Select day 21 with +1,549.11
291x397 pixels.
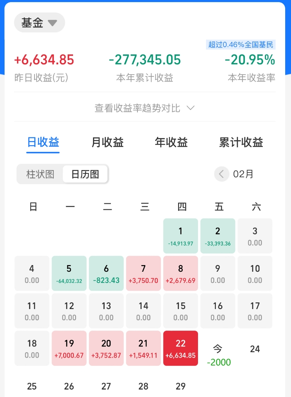(x=144, y=348)
